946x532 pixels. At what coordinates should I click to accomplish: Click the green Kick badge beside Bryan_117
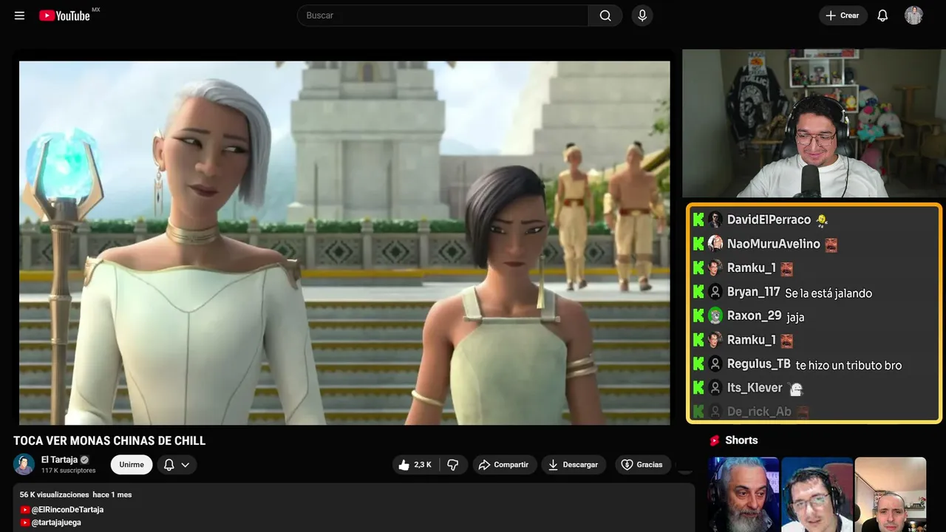(x=698, y=292)
